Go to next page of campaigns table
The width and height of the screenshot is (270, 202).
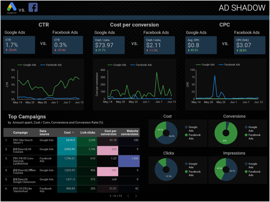pos(136,196)
